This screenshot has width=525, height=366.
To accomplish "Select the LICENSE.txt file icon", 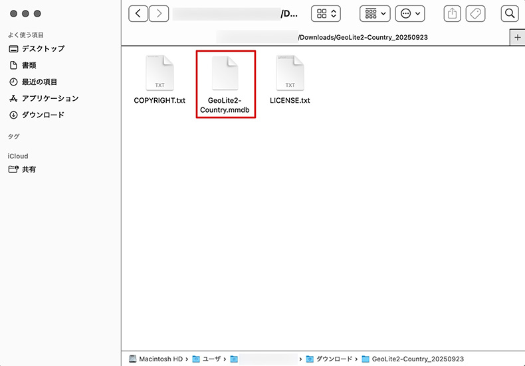I will (290, 73).
